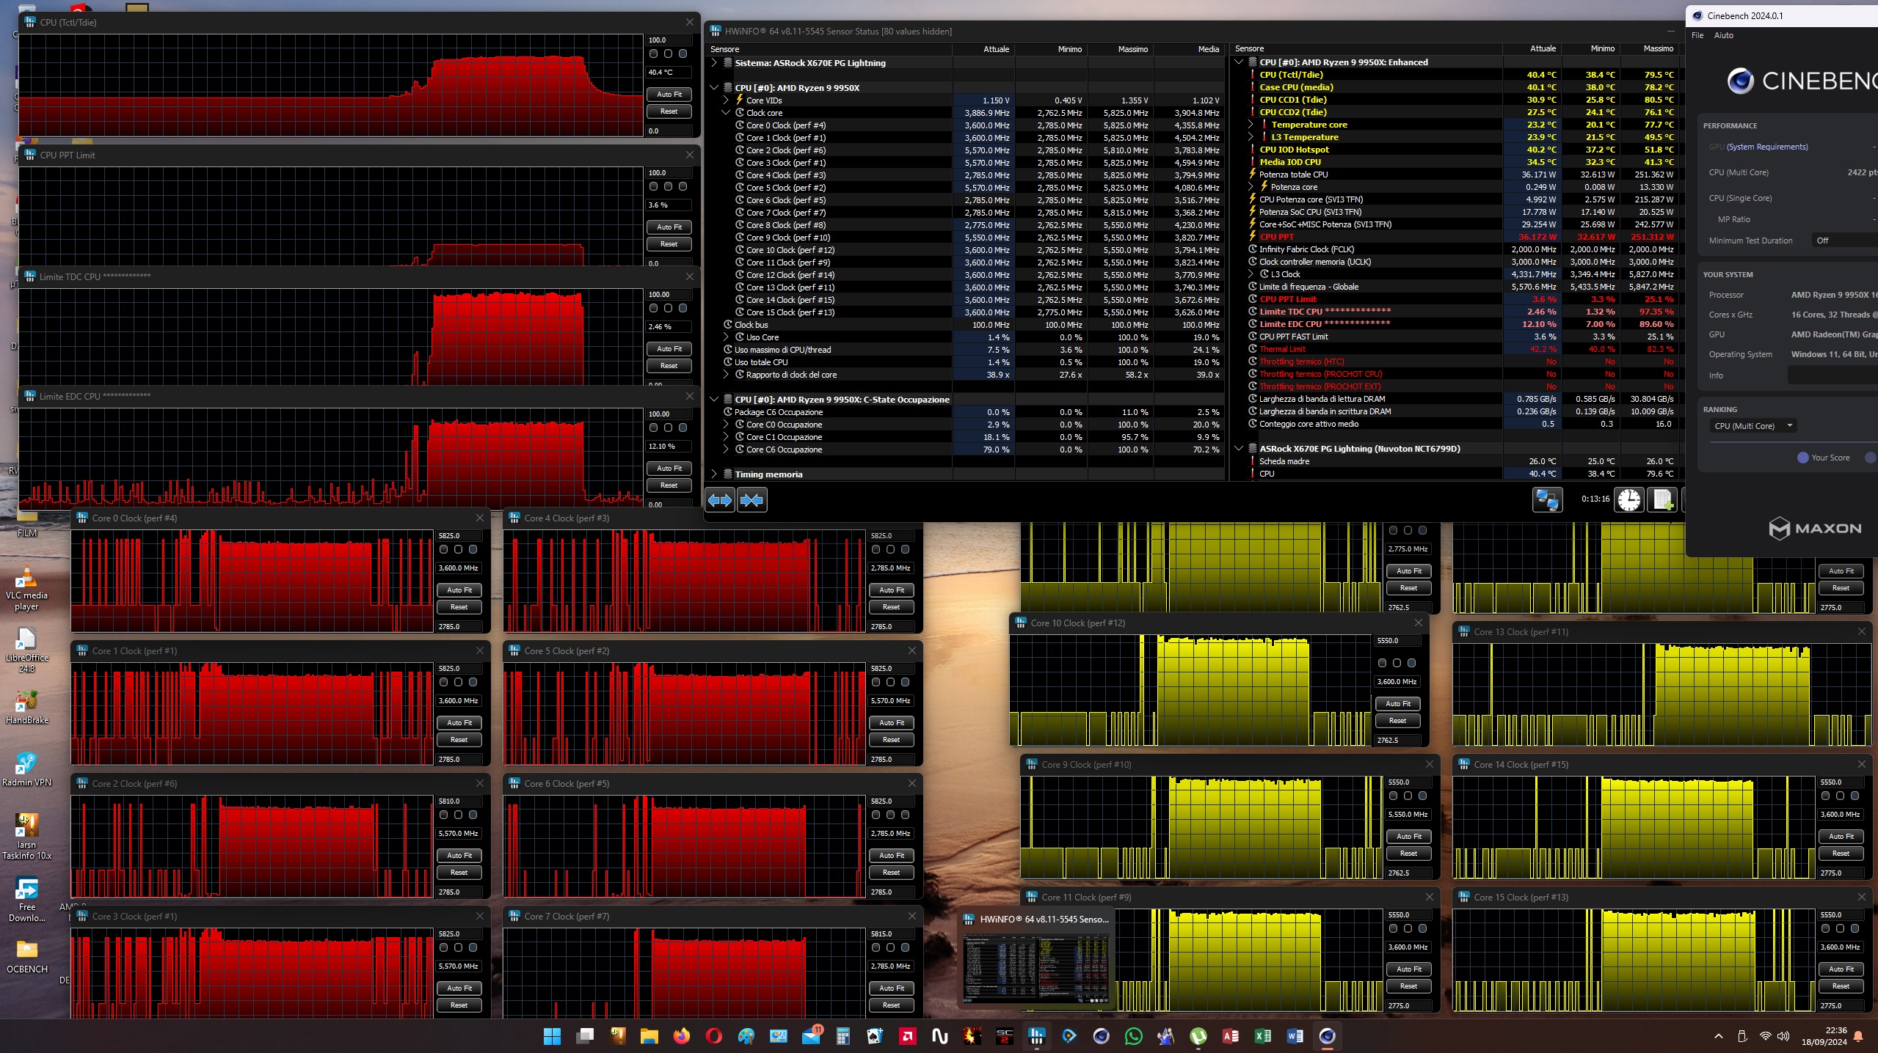Select the 'Package C6 Occupazione' row
This screenshot has height=1053, width=1878.
tap(966, 412)
